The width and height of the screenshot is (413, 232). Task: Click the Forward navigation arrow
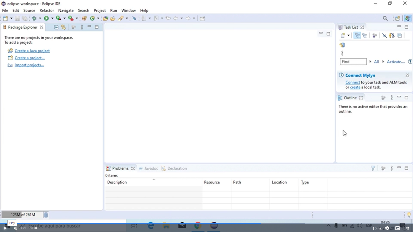188,18
